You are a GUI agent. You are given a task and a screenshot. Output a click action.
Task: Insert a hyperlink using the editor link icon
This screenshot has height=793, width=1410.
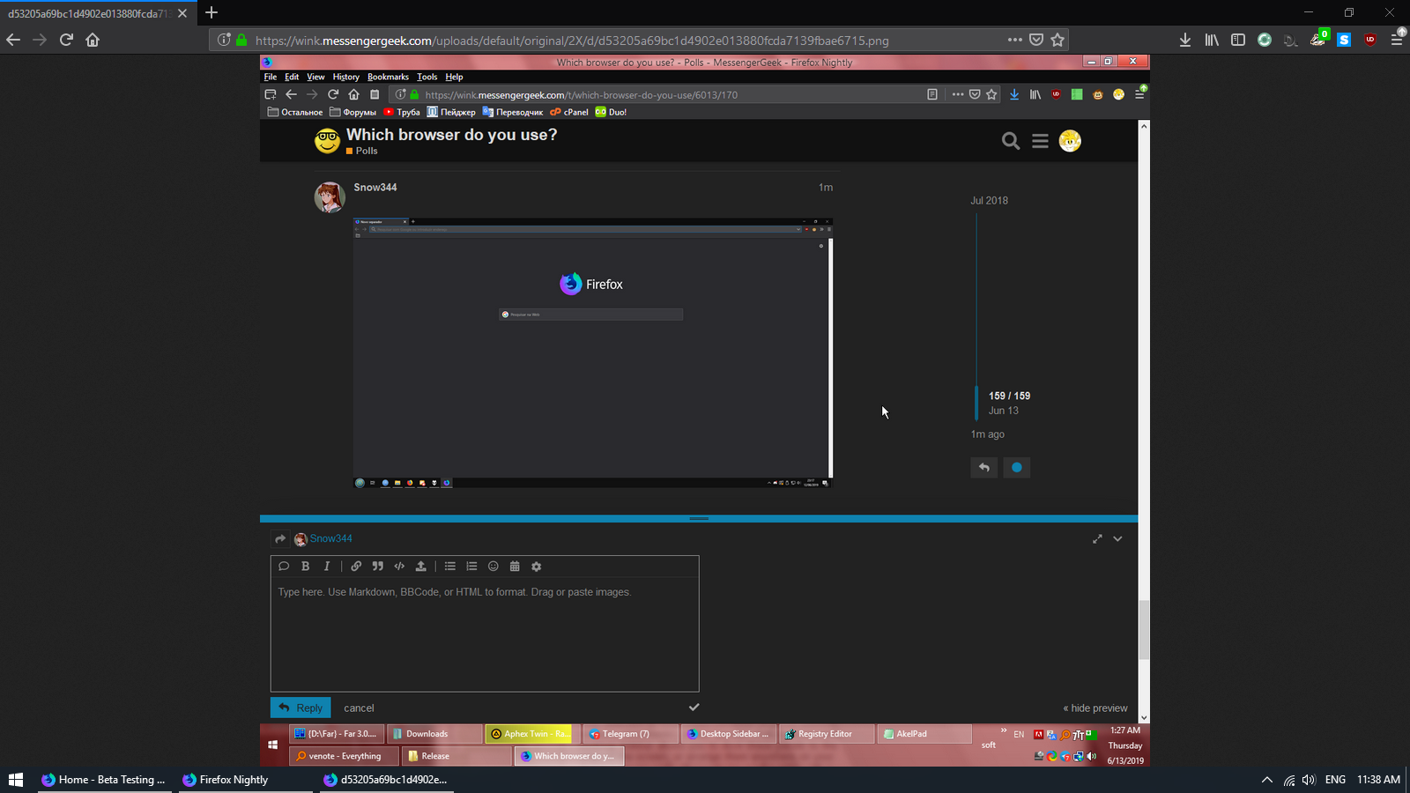pyautogui.click(x=356, y=567)
